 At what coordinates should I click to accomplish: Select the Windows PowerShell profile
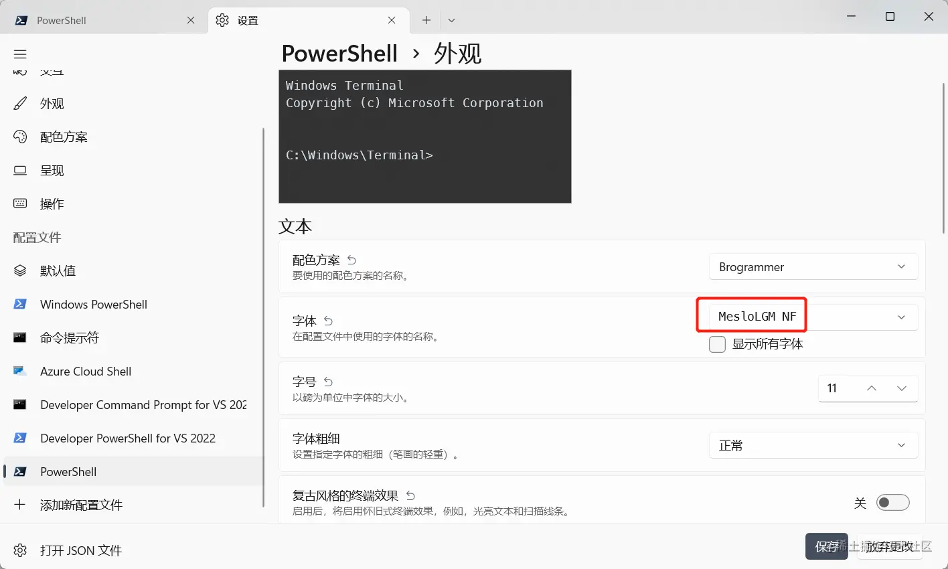point(133,305)
